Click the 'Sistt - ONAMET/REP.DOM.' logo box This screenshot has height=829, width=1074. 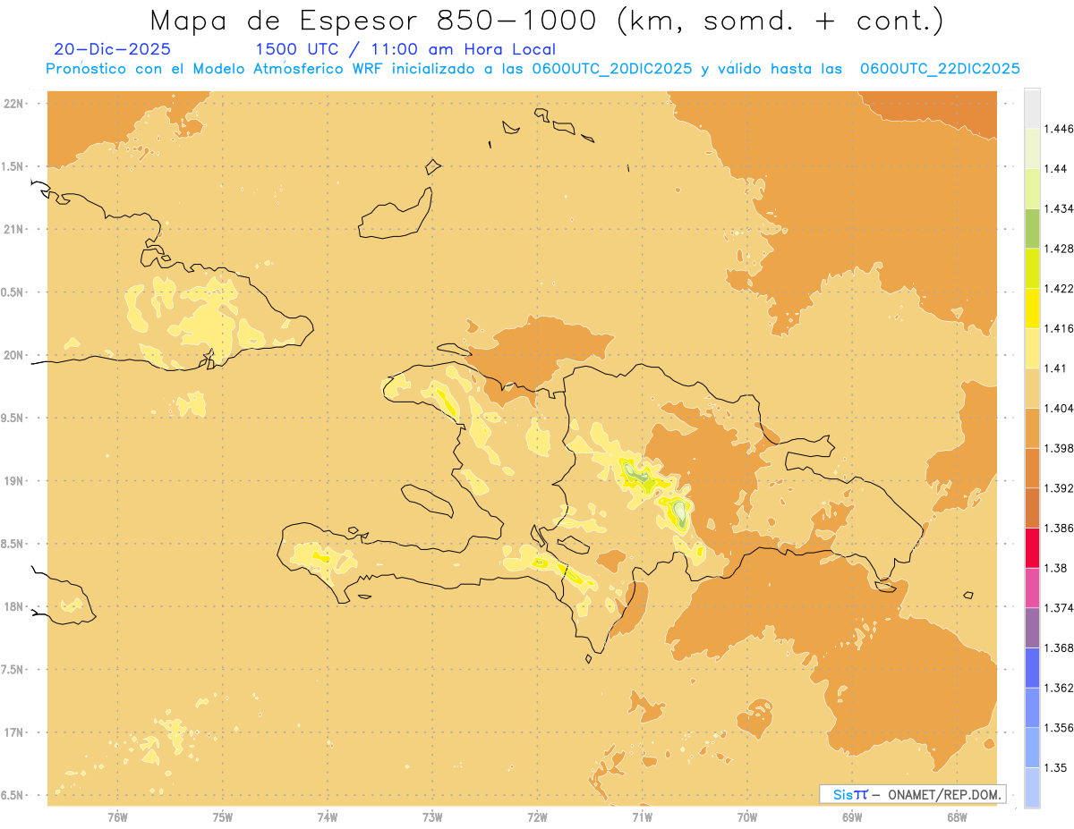pos(912,794)
